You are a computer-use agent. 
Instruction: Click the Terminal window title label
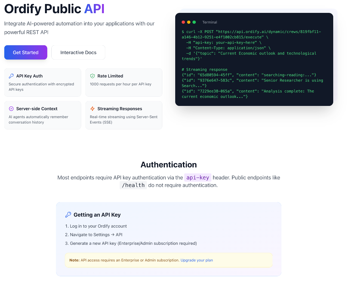(210, 22)
